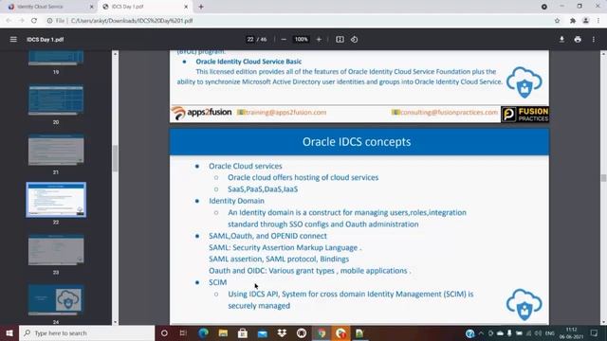Click the fit to page icon
The image size is (607, 341).
340,40
